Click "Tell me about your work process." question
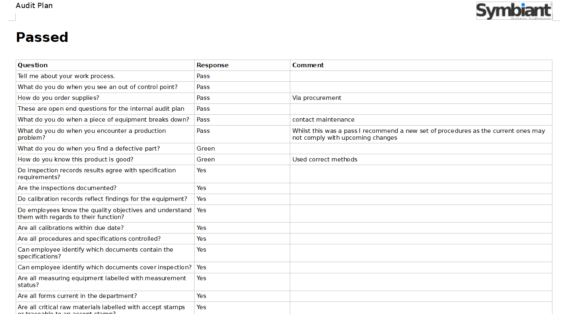Viewport: 583px width, 314px height. pos(66,76)
